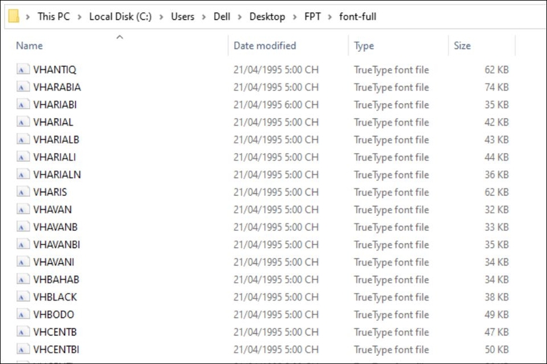Click the 74 KB size value
This screenshot has width=547, height=364.
point(496,87)
